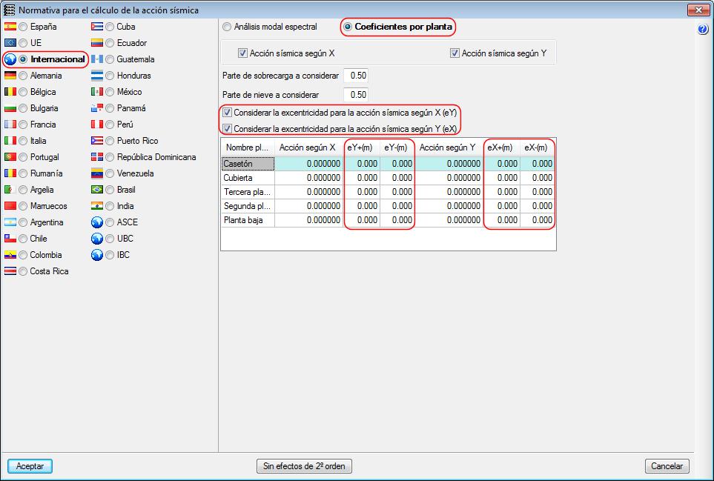Click Tercera pla... row name cell
The height and width of the screenshot is (481, 714).
pos(248,192)
